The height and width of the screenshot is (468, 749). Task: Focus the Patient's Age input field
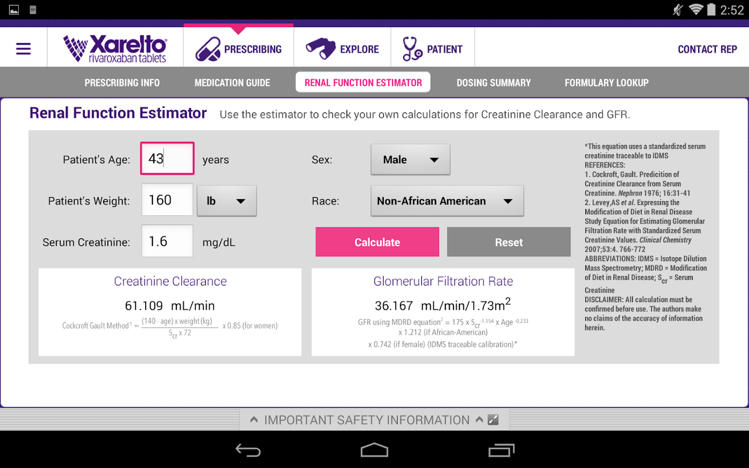click(167, 158)
